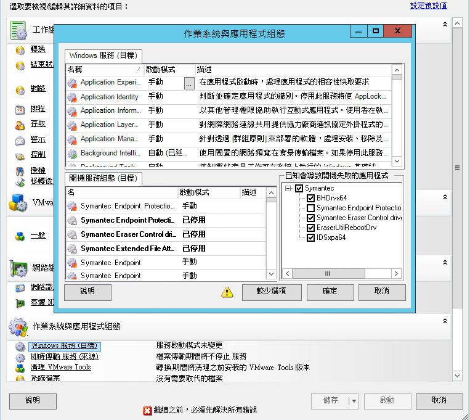Click the VMware section boxes icon
Image resolution: width=470 pixels, height=420 pixels.
[18, 204]
